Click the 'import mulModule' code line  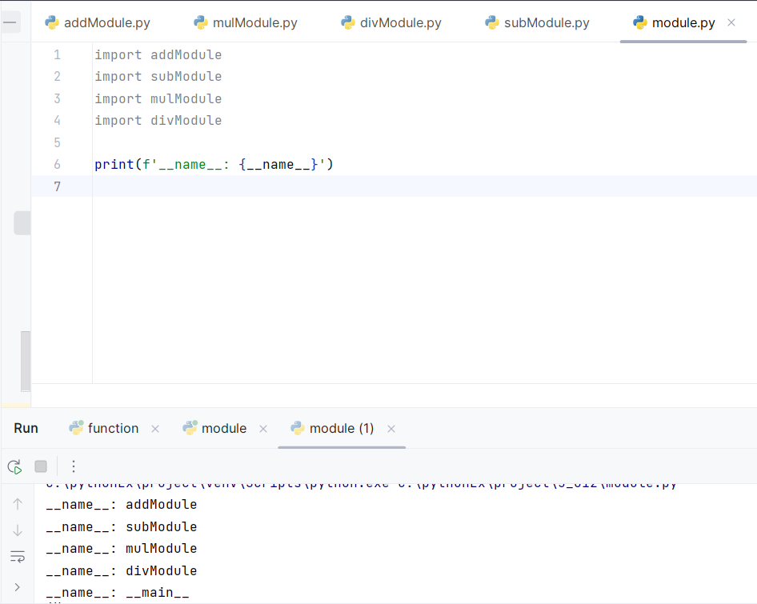[158, 98]
